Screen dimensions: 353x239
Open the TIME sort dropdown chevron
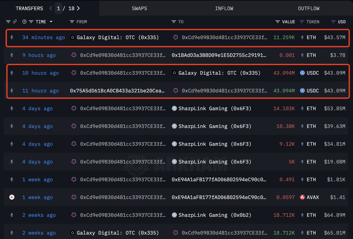pyautogui.click(x=51, y=21)
